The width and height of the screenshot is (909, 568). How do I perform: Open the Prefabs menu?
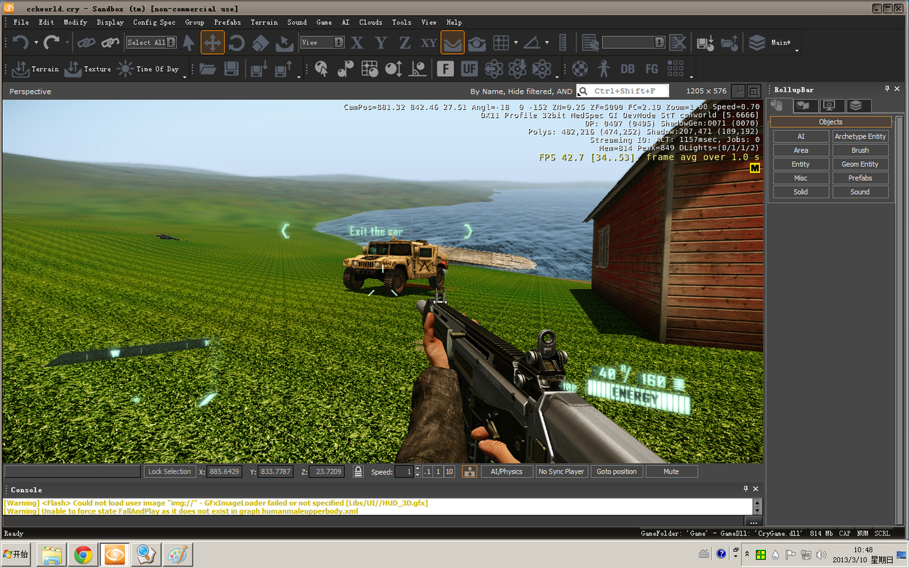(227, 22)
